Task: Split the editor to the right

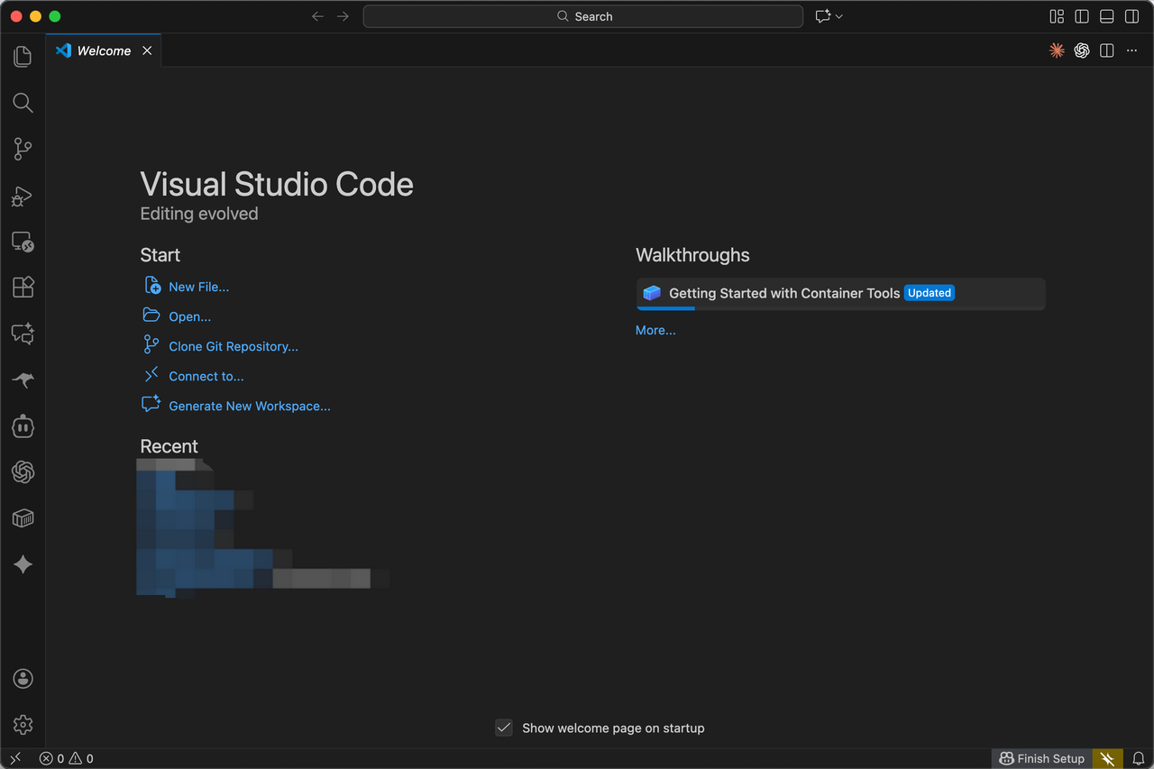Action: pos(1106,50)
